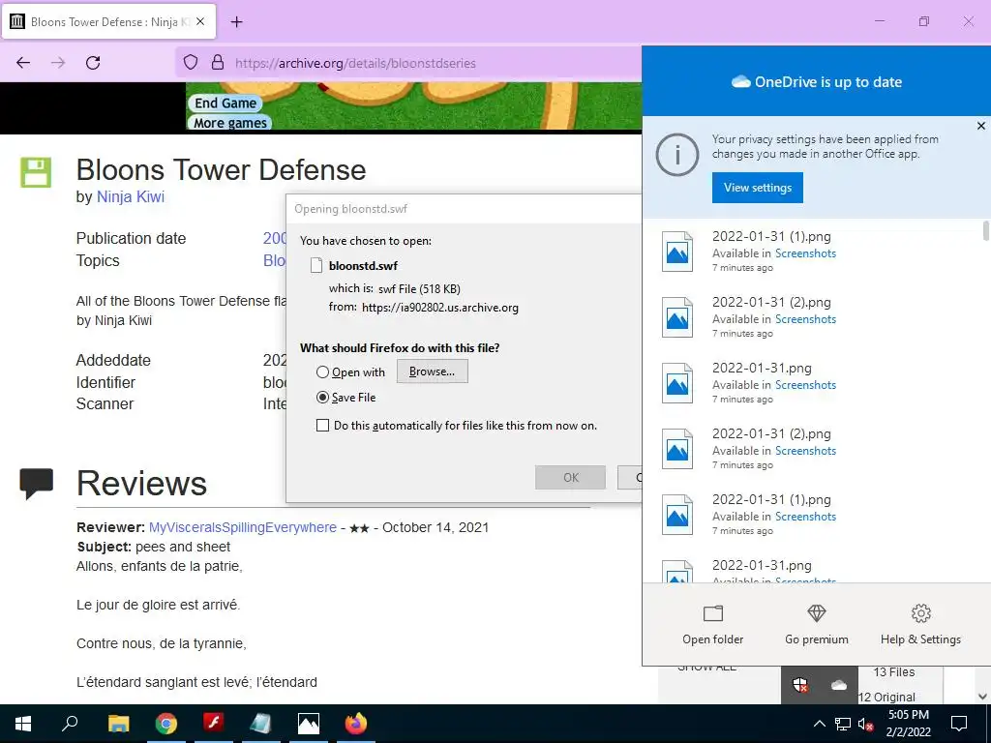Click the View settings button
This screenshot has height=743, width=991.
757,188
